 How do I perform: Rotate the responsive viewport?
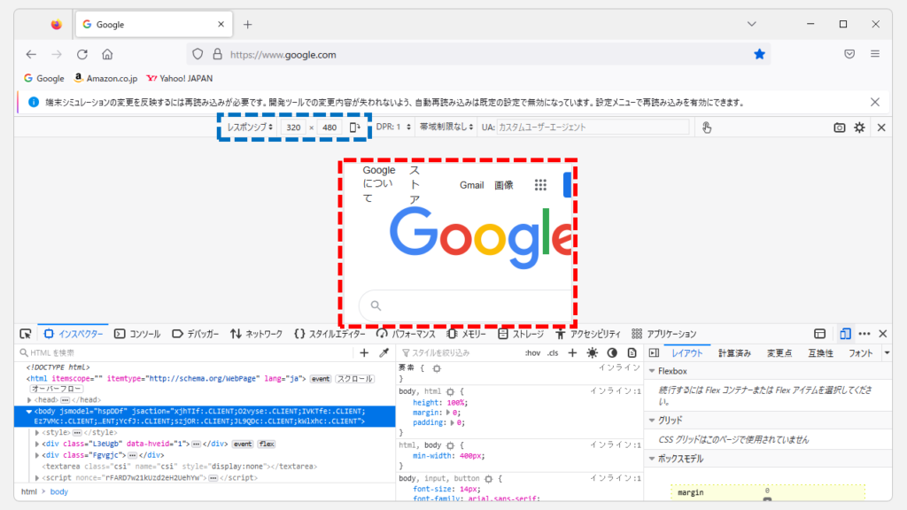[354, 127]
